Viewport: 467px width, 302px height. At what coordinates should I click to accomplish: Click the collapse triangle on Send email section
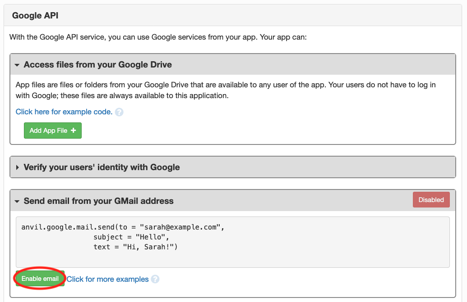(17, 201)
